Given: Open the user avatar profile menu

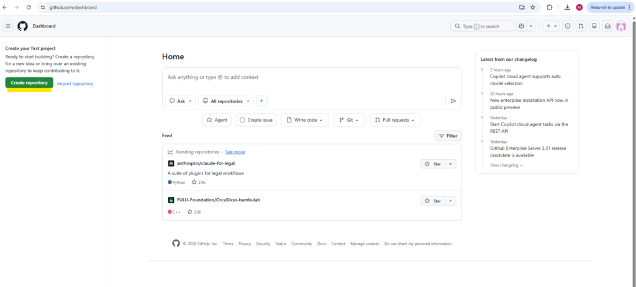Looking at the screenshot, I should click(x=621, y=26).
